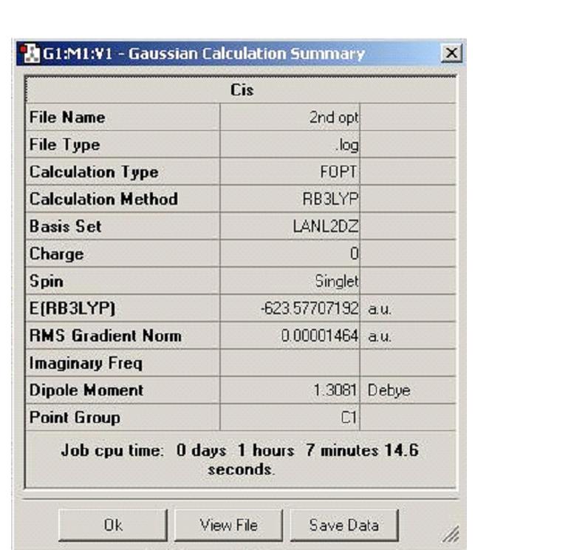Click the 'Spin' row label
Screen dimensions: 588x550
46,282
